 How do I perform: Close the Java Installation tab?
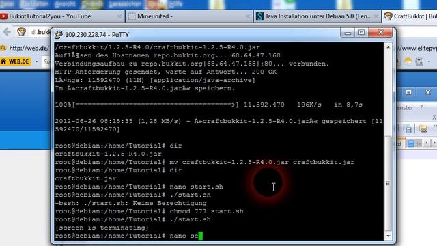point(376,16)
